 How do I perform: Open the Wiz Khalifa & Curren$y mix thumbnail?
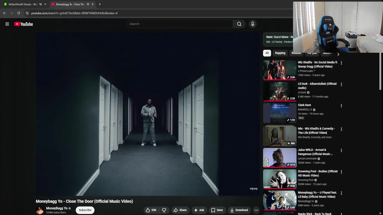coord(279,136)
